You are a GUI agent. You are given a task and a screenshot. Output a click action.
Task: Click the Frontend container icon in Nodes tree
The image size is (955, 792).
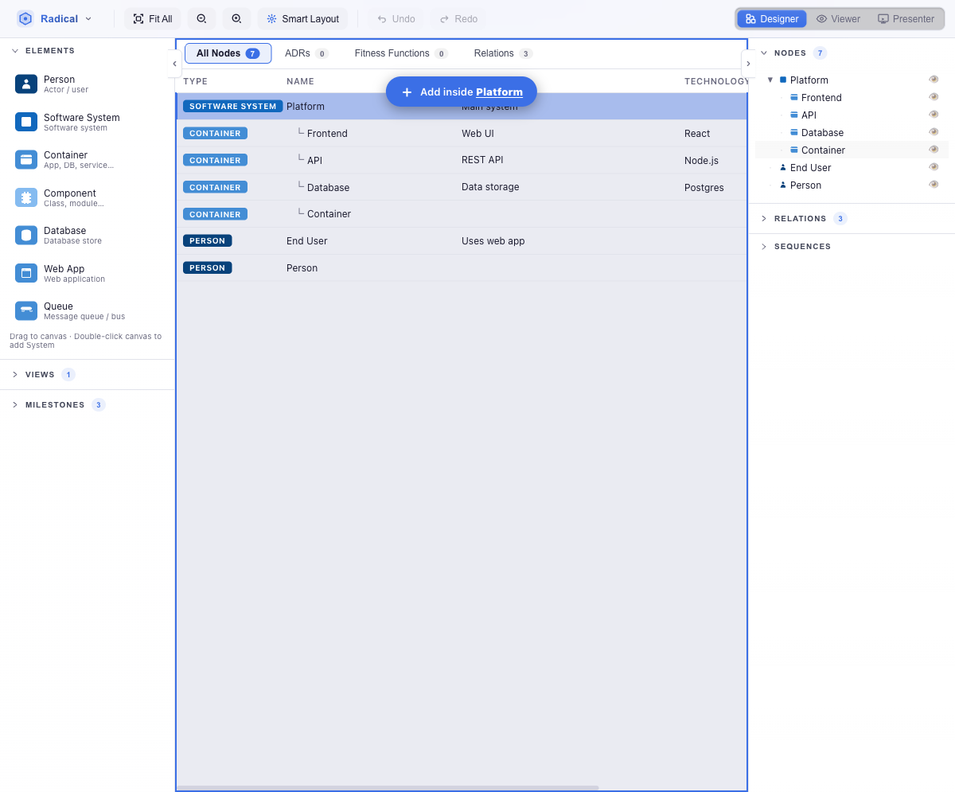click(794, 97)
